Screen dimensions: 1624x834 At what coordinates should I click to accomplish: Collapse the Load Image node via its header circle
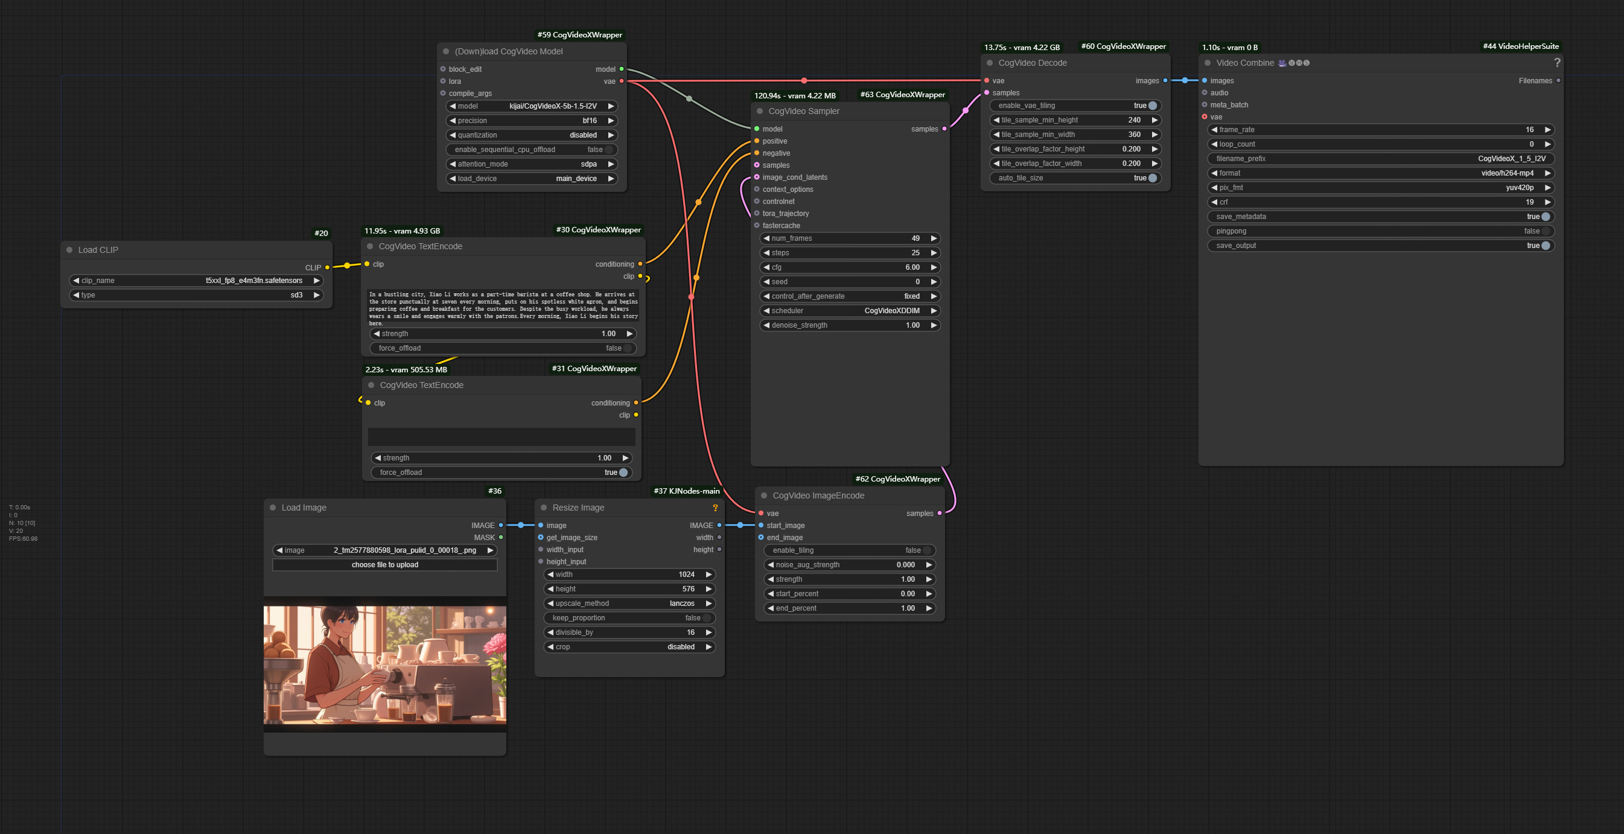pyautogui.click(x=272, y=507)
